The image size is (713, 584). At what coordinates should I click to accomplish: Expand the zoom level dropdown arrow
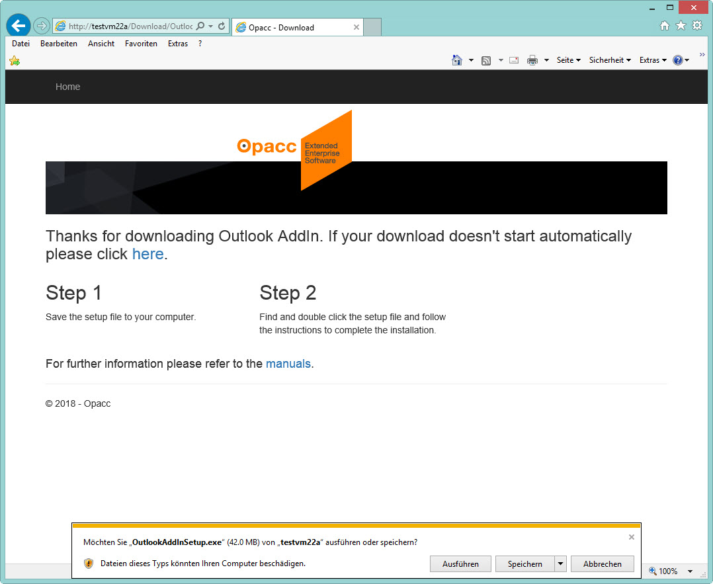691,571
